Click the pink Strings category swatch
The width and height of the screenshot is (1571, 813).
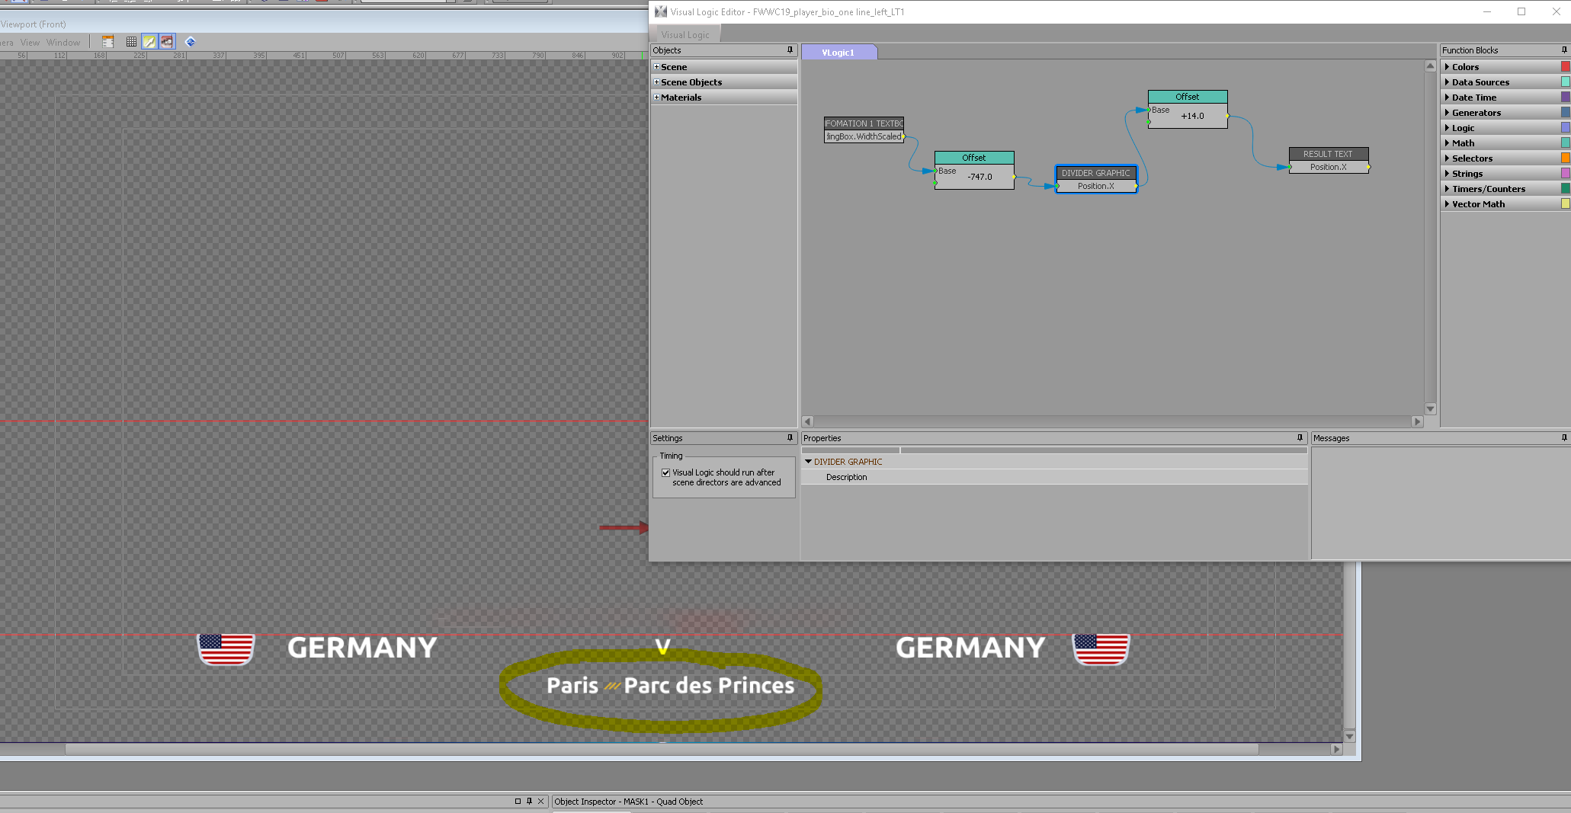coord(1565,174)
